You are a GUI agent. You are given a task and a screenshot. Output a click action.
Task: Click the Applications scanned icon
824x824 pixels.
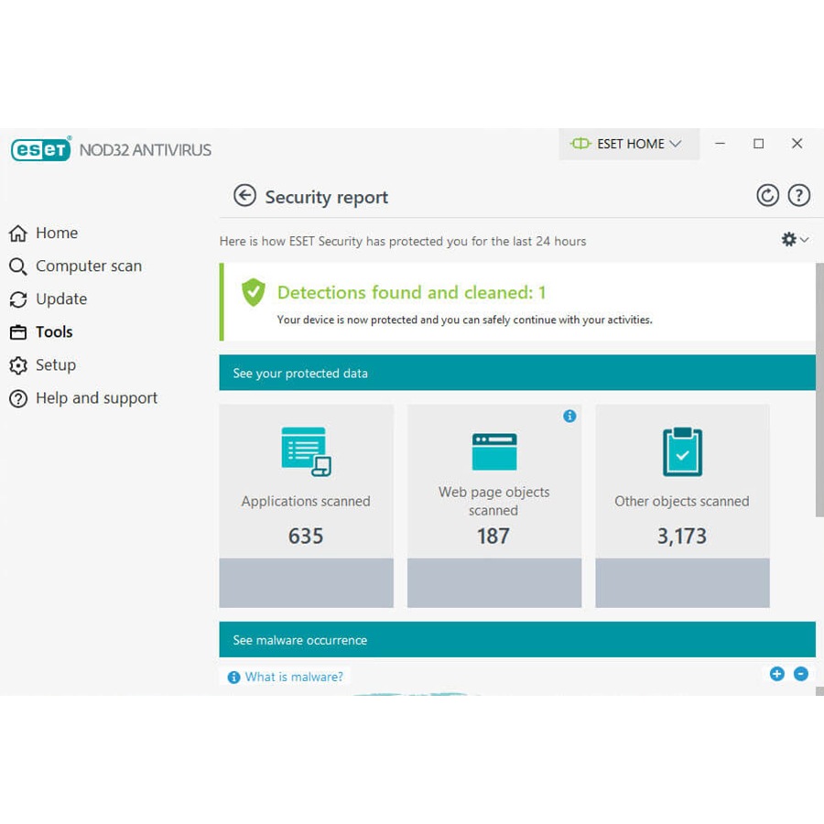pyautogui.click(x=307, y=451)
